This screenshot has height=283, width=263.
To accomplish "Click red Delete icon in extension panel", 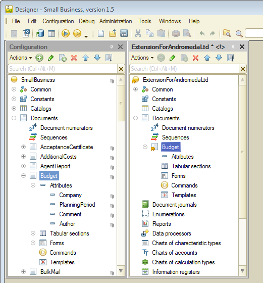I will (x=195, y=58).
